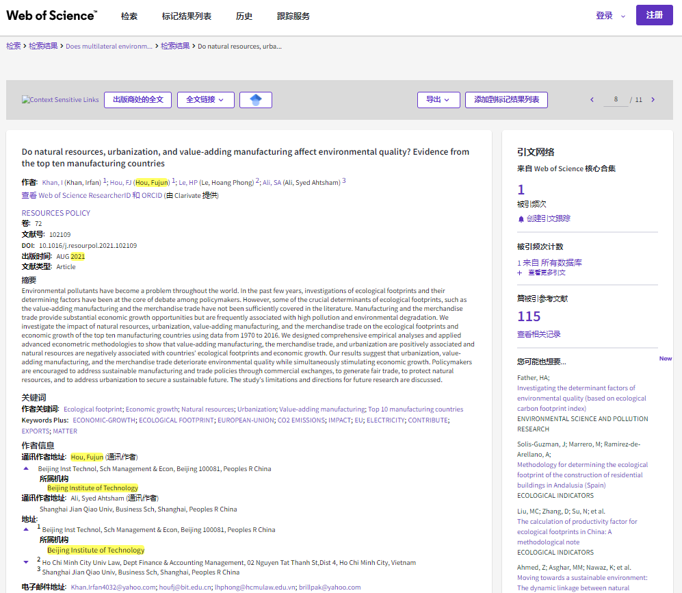Open the 标记结果列表 menu item
This screenshot has width=682, height=593.
(186, 16)
